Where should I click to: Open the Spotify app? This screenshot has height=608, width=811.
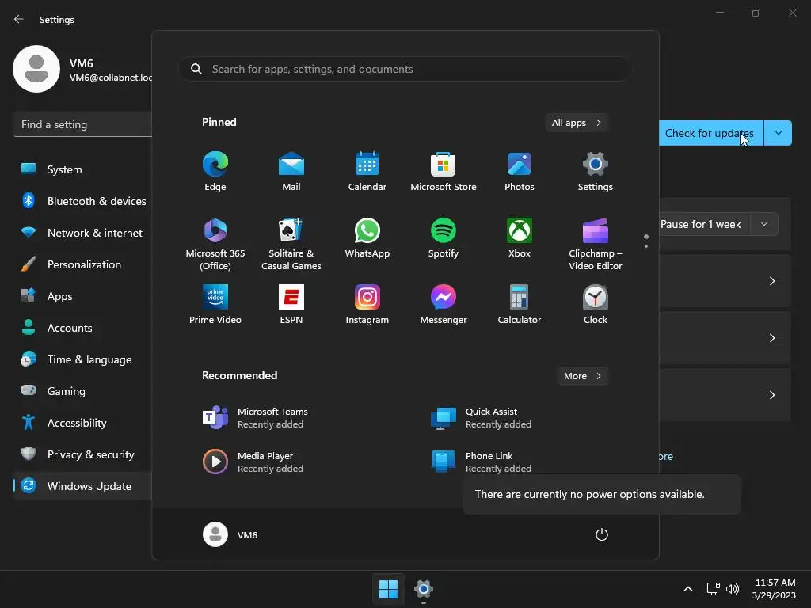(x=444, y=237)
